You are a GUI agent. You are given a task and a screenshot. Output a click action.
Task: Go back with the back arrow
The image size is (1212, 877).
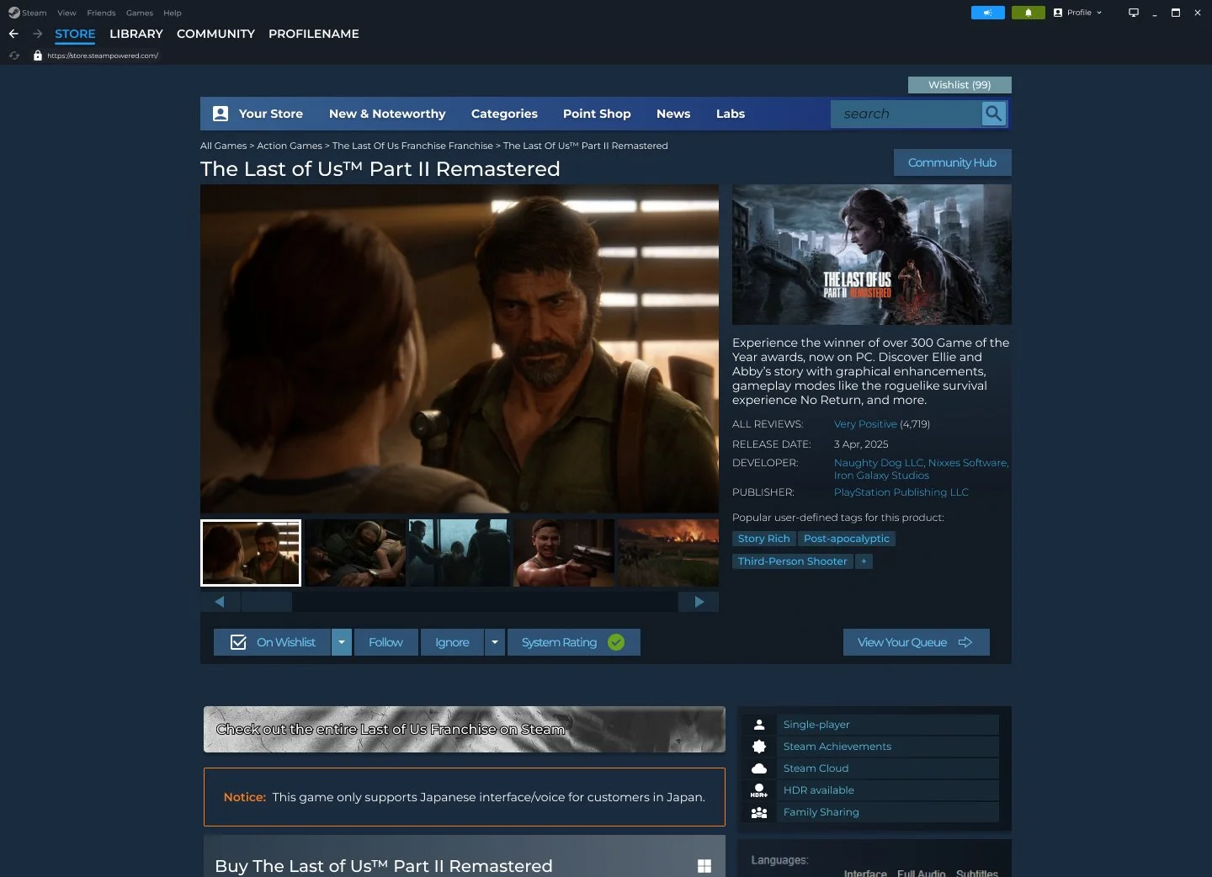(13, 34)
